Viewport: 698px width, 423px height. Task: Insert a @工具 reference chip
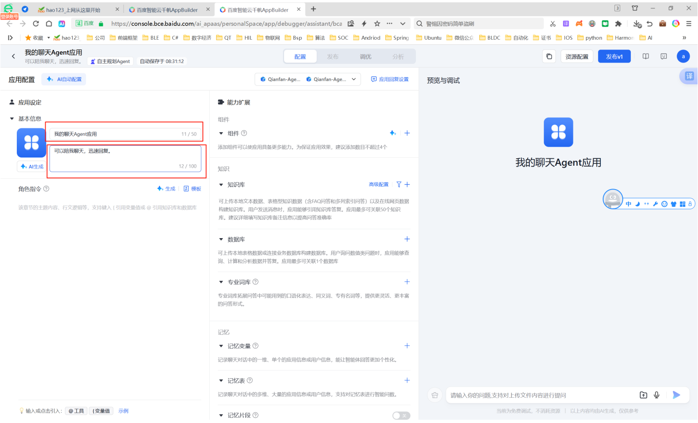click(76, 411)
